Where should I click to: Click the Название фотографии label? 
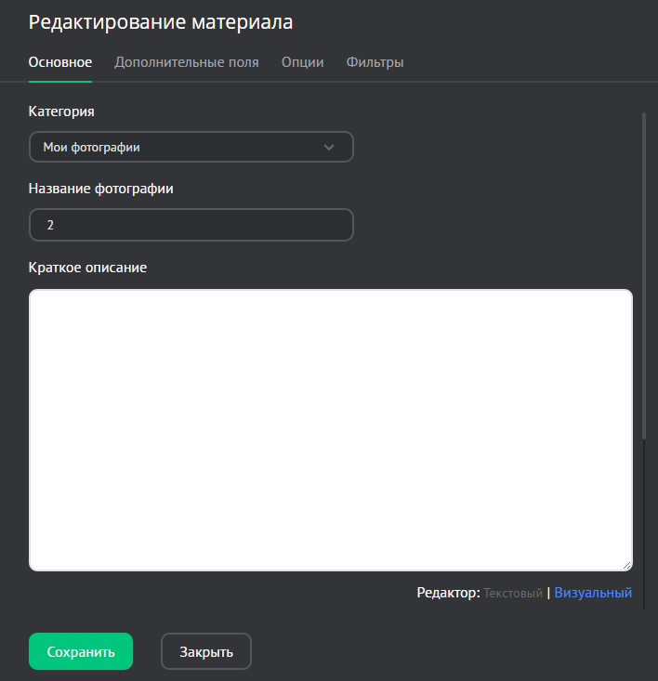click(x=101, y=189)
